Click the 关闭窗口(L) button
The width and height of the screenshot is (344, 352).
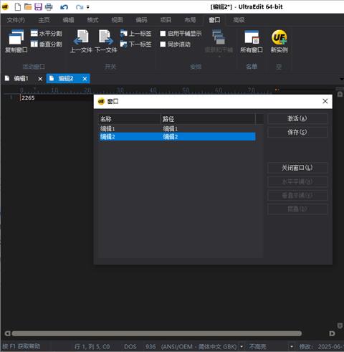coord(297,168)
